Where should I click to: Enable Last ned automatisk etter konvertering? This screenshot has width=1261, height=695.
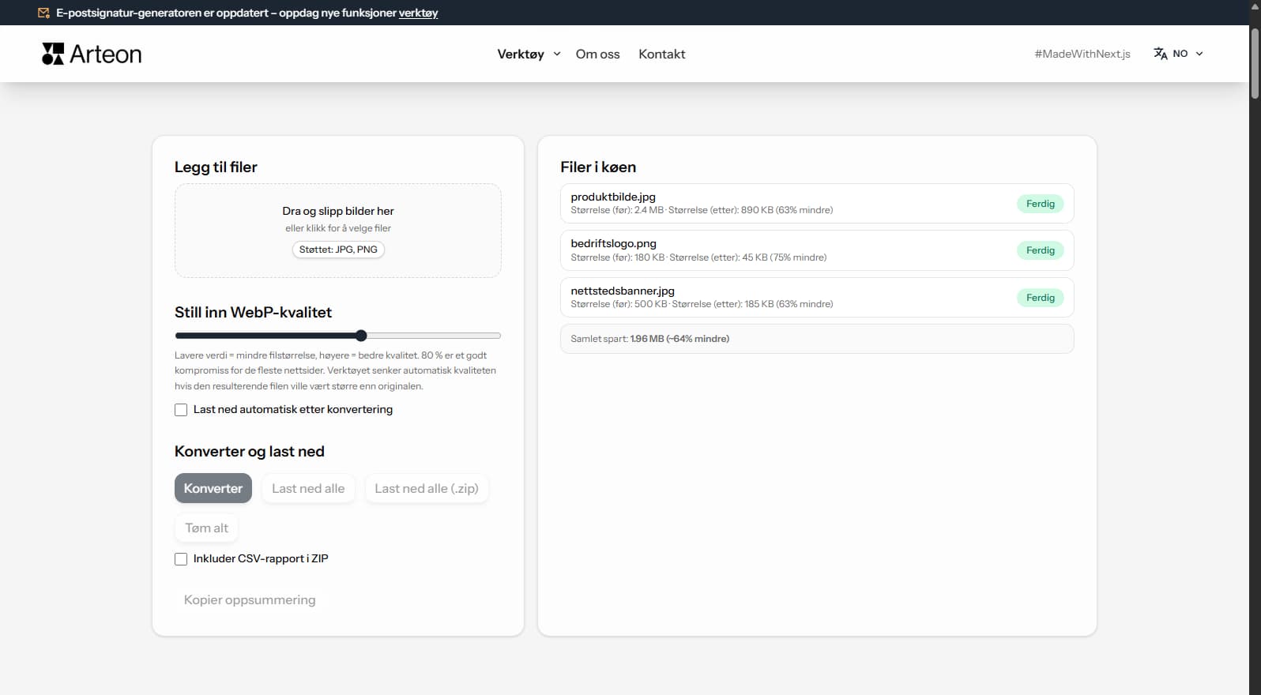pos(181,410)
